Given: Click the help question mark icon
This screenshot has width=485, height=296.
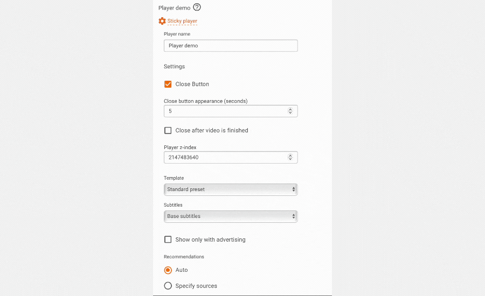Looking at the screenshot, I should (197, 8).
